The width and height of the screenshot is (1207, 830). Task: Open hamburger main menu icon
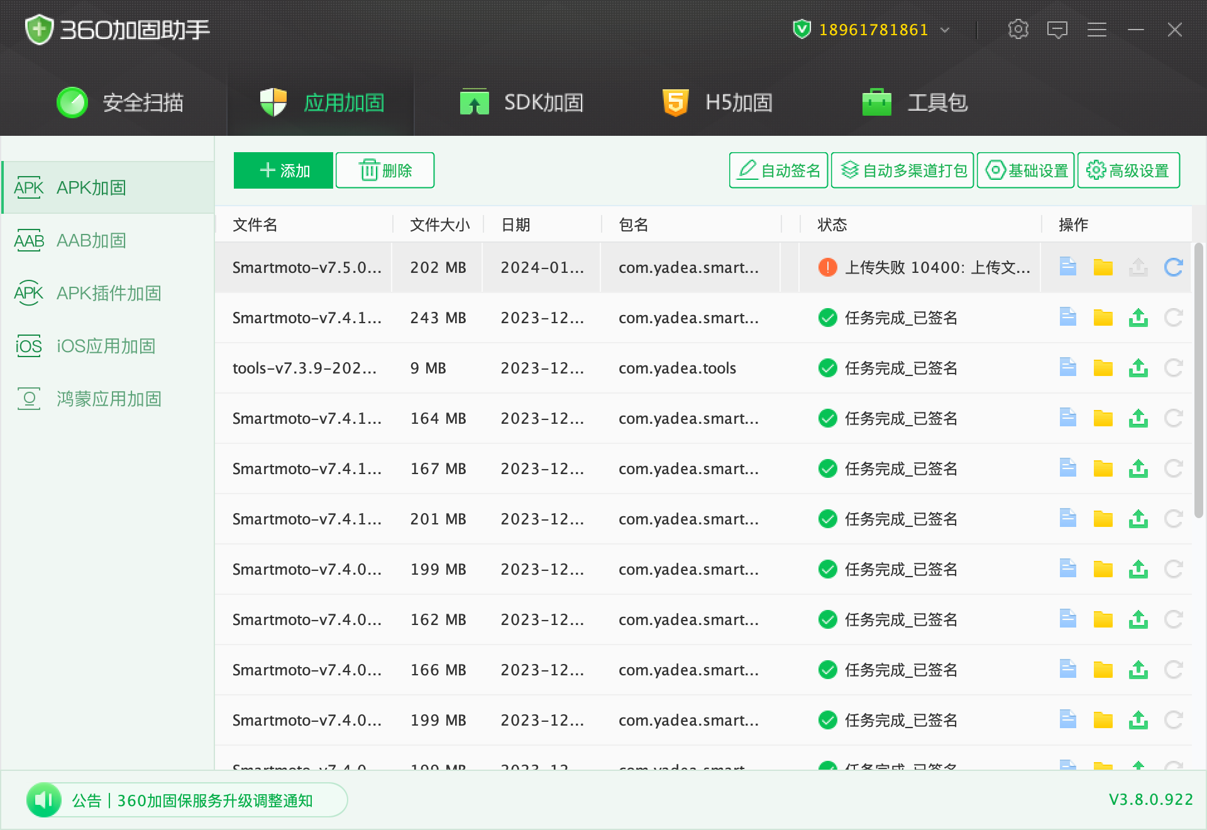pos(1096,30)
